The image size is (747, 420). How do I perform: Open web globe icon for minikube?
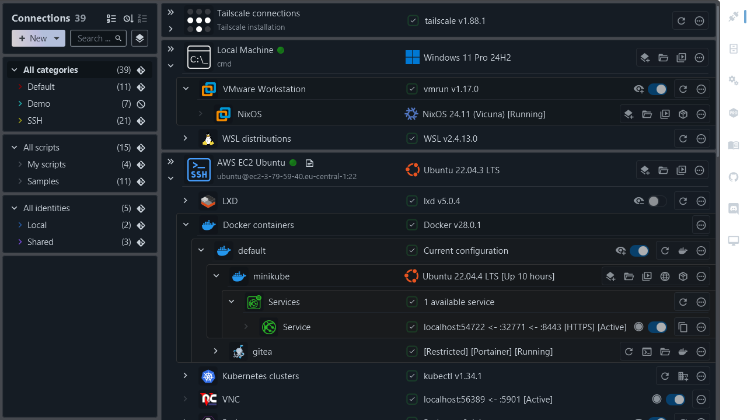click(x=665, y=276)
